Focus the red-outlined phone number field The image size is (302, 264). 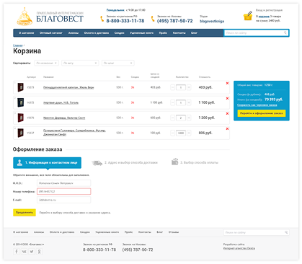tap(63, 192)
